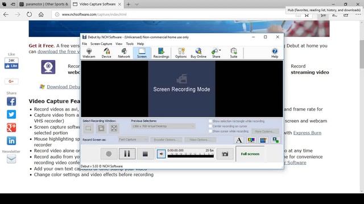Open Express Burn link on webpage
Screen dimensions: 364x204
tap(307, 133)
